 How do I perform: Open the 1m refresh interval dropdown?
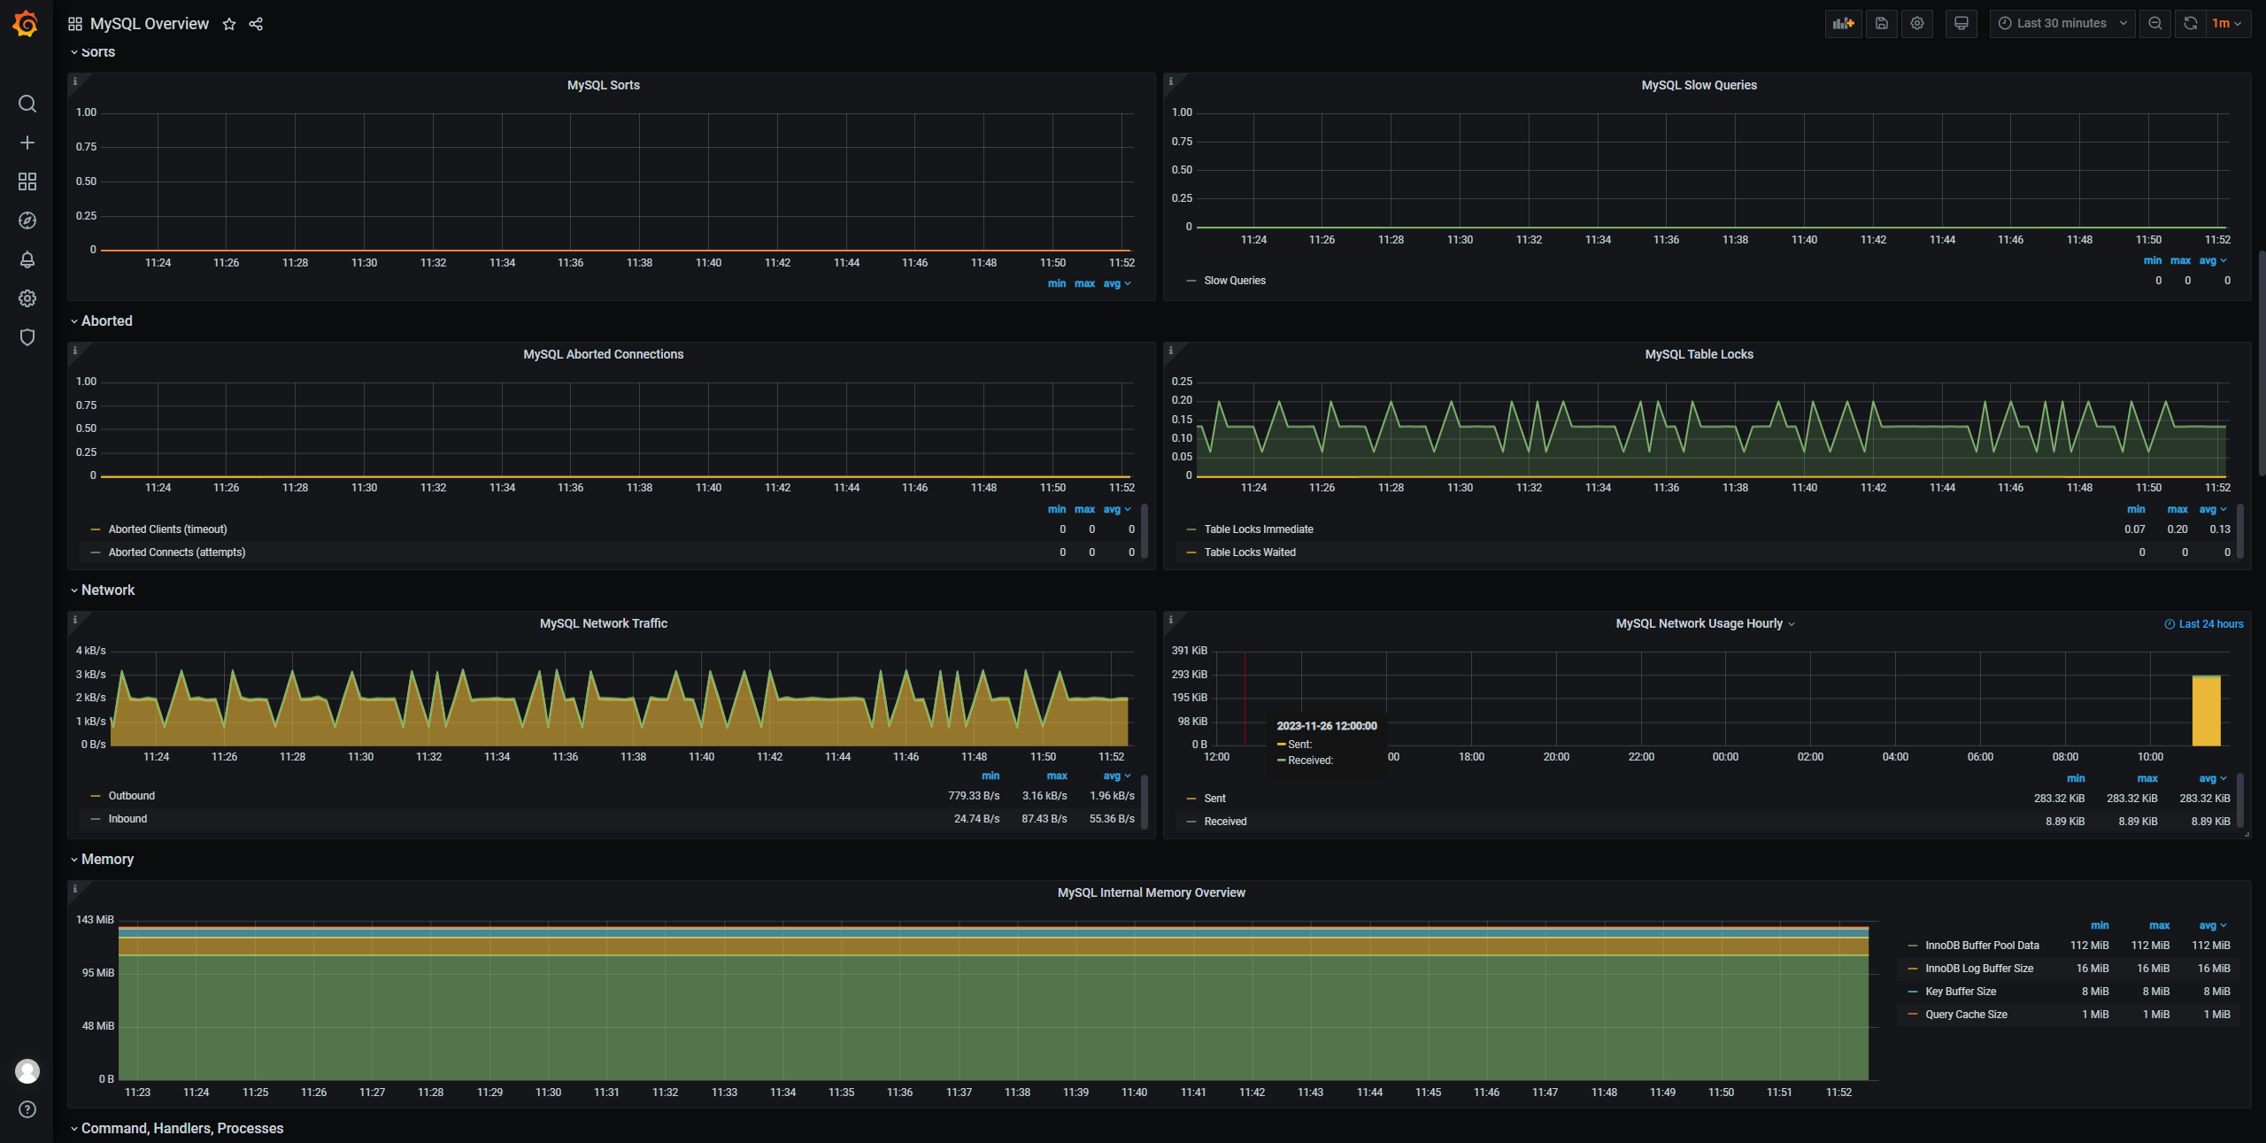point(2226,24)
